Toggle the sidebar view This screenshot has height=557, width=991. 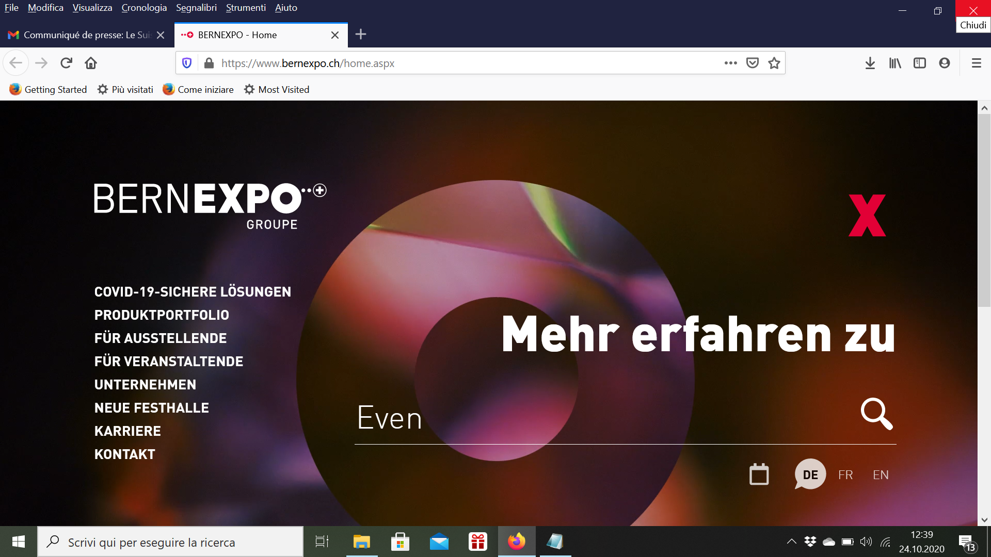pos(920,63)
